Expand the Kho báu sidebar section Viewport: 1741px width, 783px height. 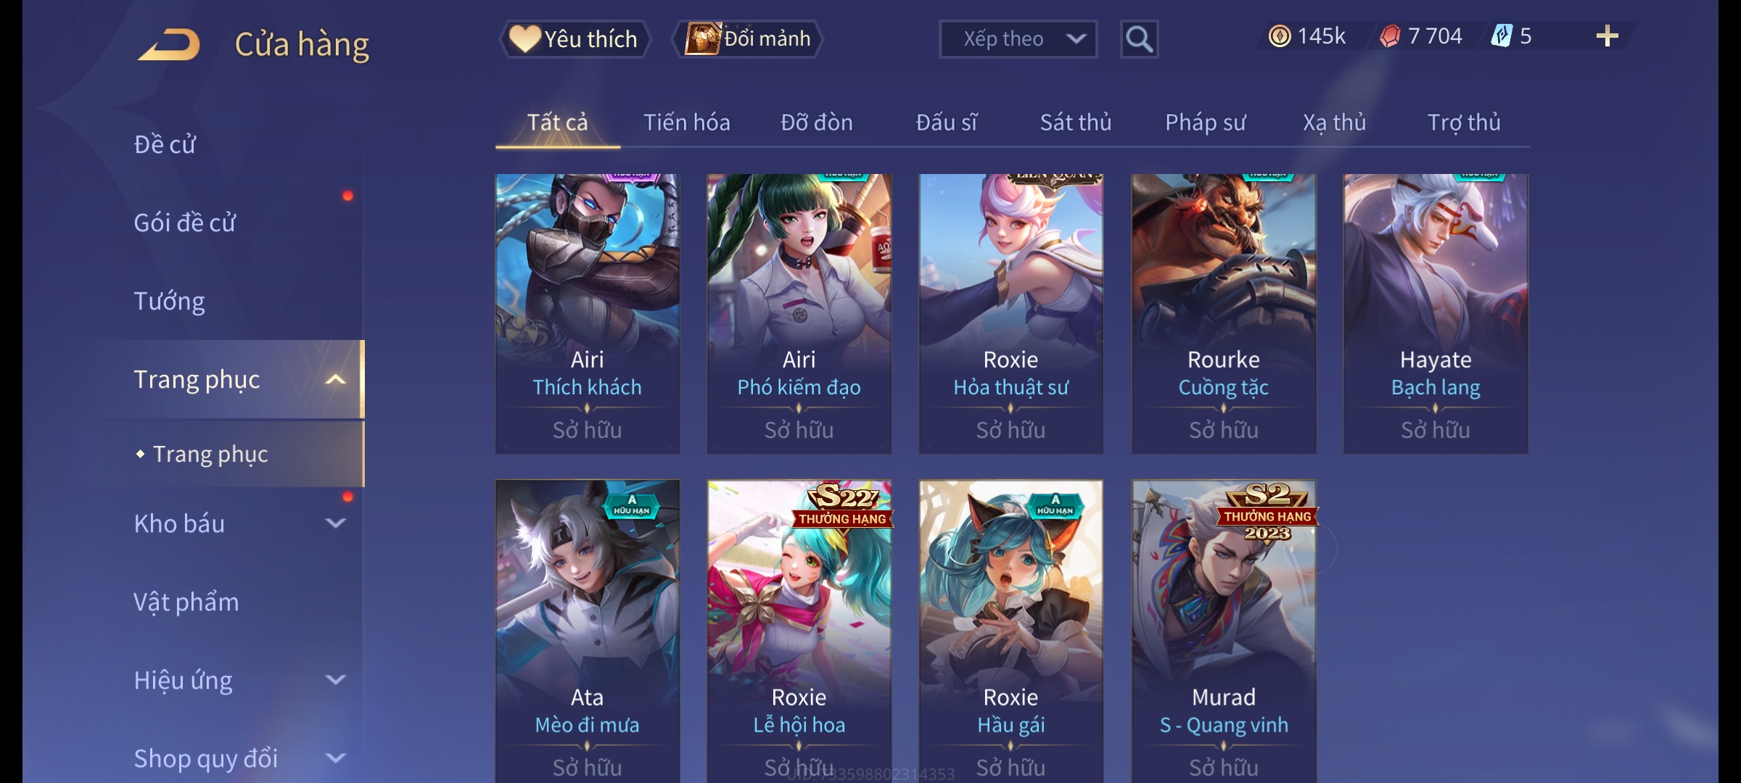335,523
